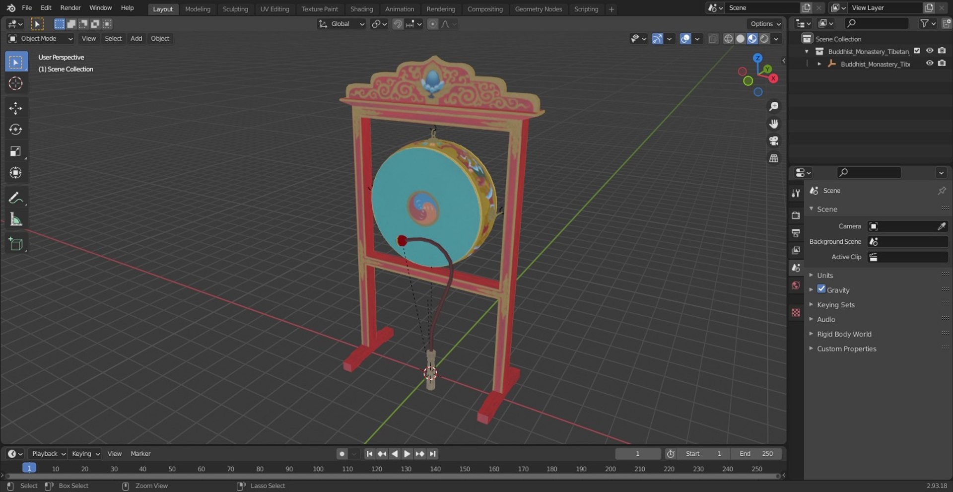This screenshot has width=953, height=492.
Task: Open the Object Mode dropdown
Action: [x=41, y=39]
